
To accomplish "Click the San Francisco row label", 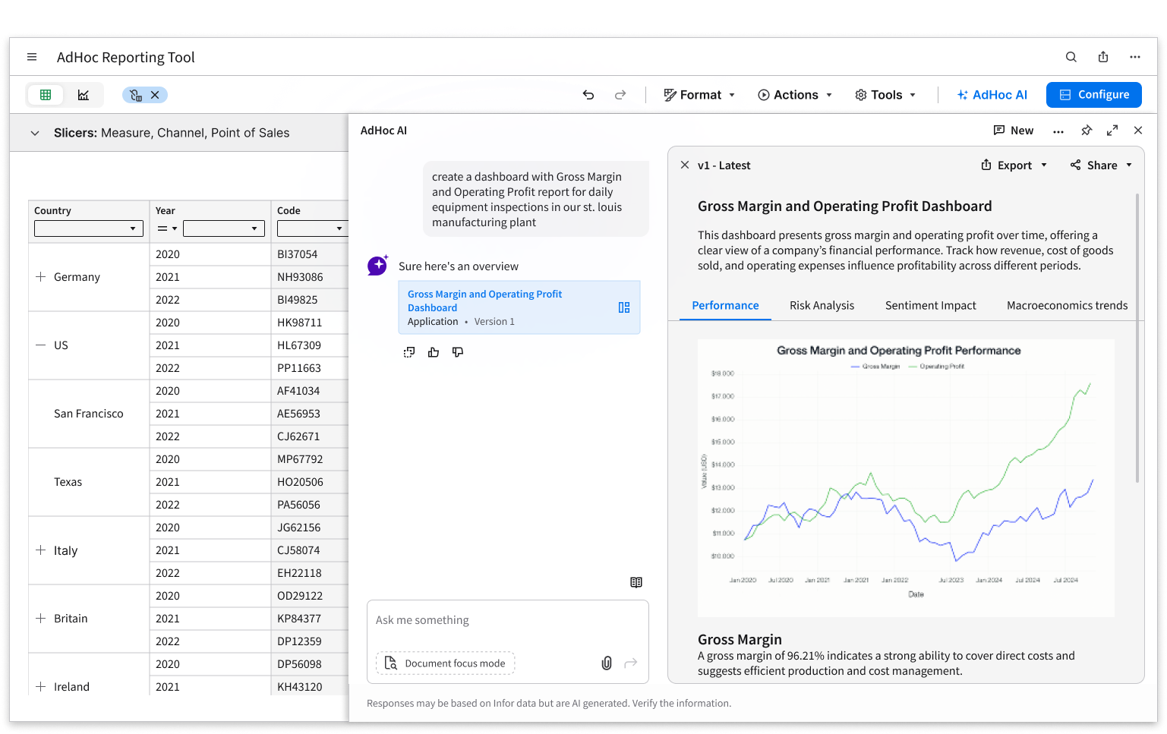I will 88,414.
